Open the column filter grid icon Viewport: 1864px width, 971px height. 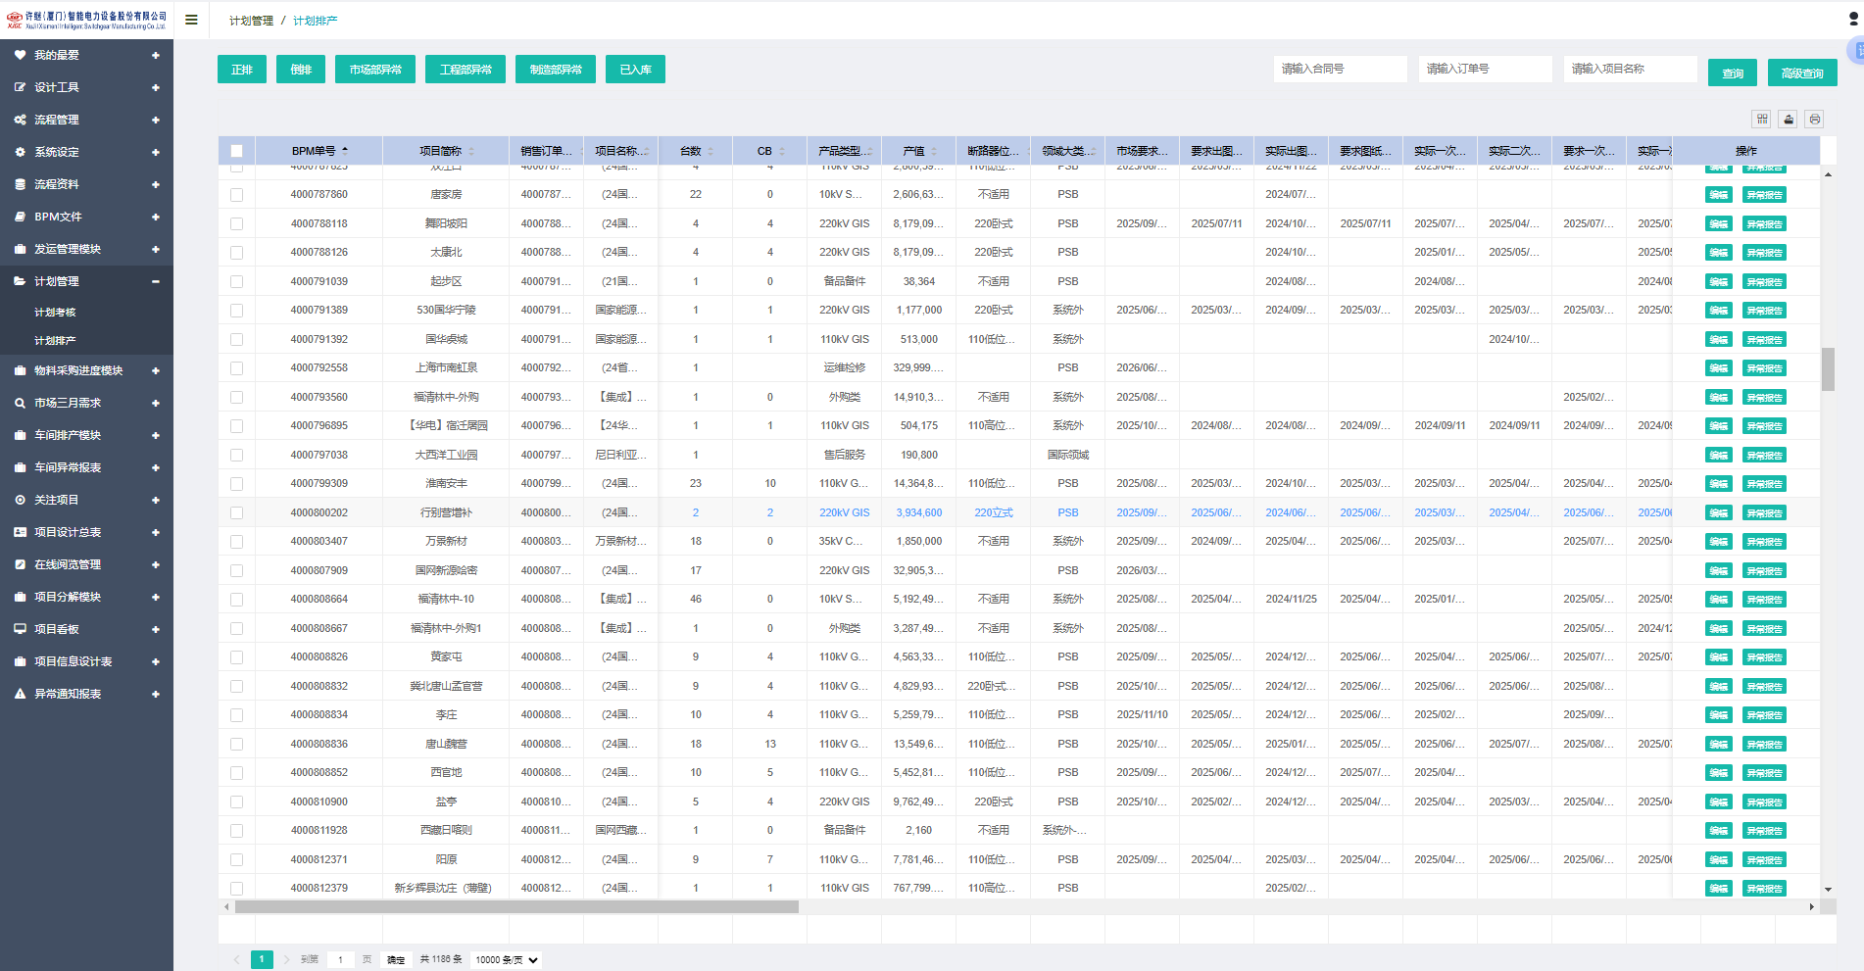click(1762, 119)
